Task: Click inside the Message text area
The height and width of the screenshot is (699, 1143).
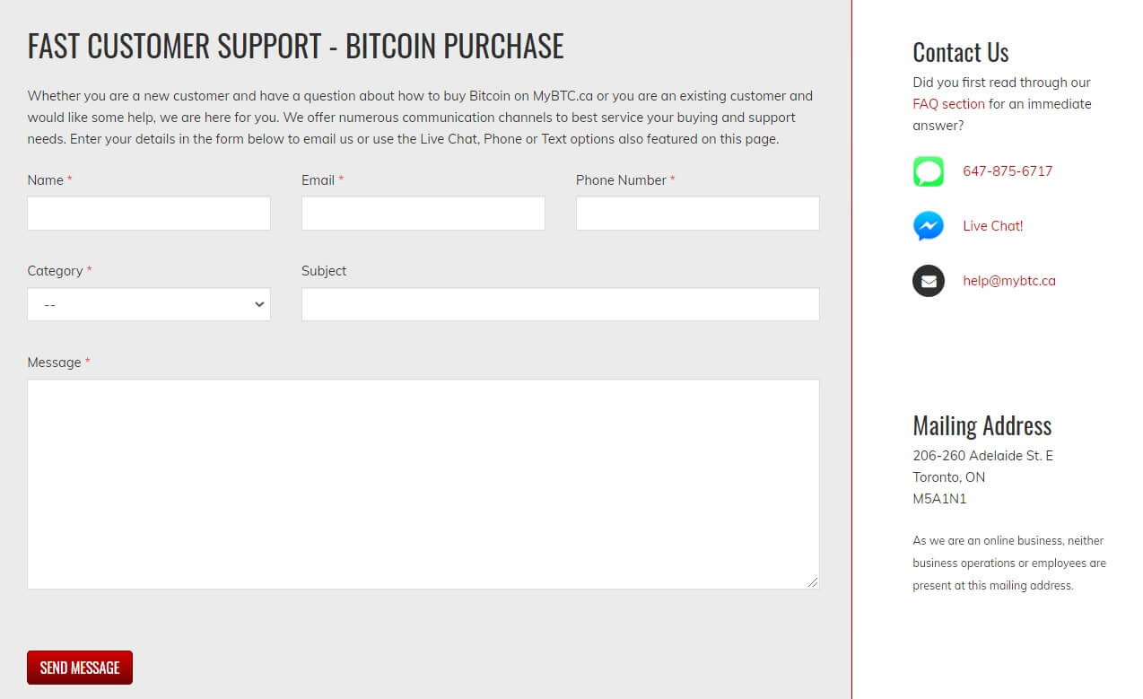Action: pos(423,485)
